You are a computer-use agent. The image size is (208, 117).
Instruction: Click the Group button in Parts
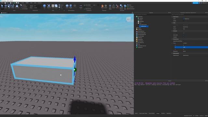point(61,5)
